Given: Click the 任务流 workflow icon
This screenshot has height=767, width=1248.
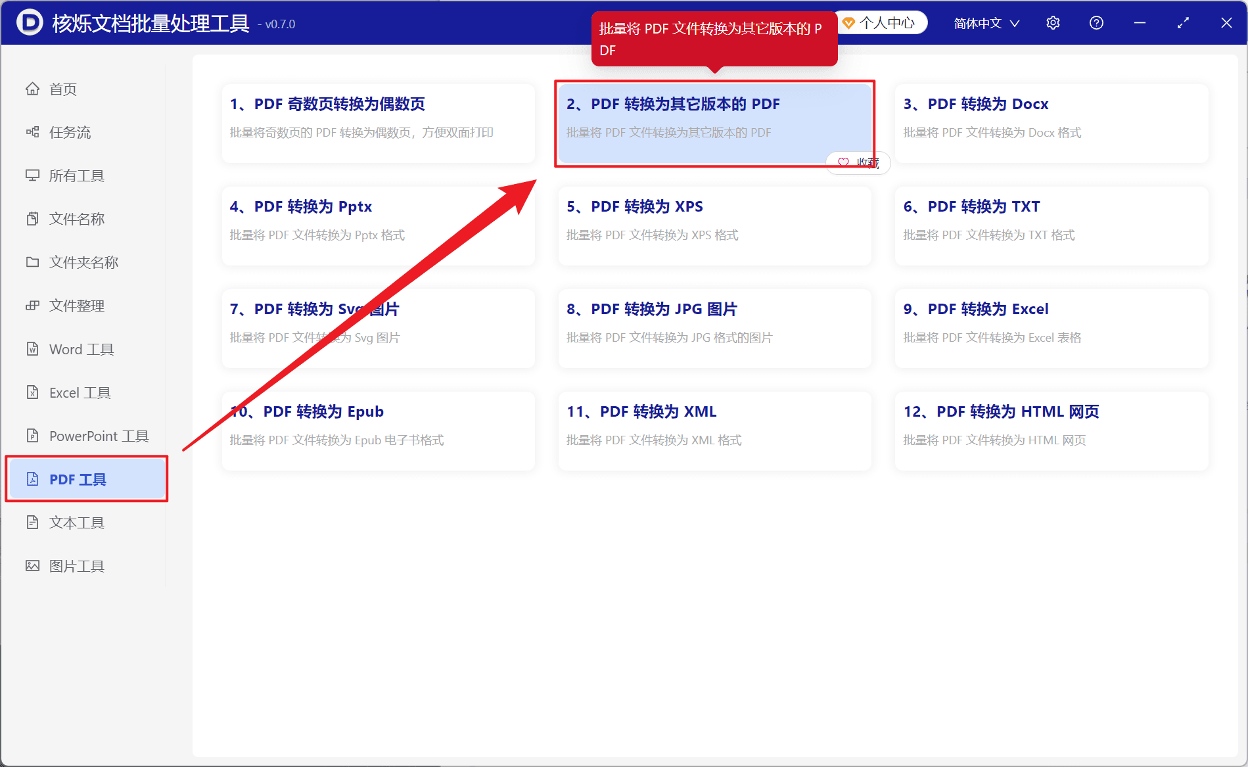Looking at the screenshot, I should click(32, 132).
